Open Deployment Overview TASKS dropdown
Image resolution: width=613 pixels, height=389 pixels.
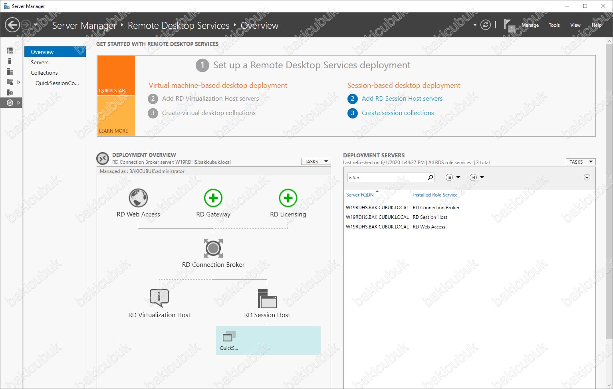coord(316,162)
